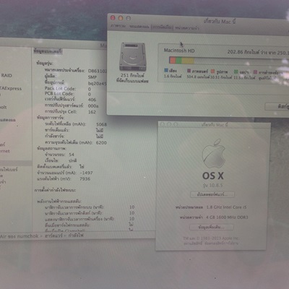The width and height of the screenshot is (289, 289).
Task: Select the highlighted Power row in the sidebar
Action: point(16,163)
